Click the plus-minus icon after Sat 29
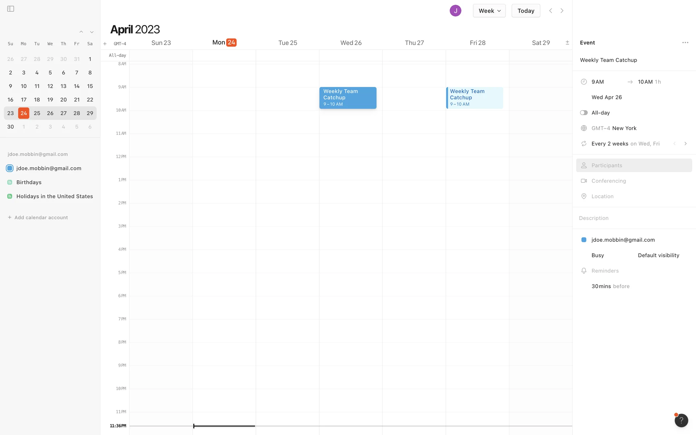This screenshot has height=435, width=696. pos(567,43)
